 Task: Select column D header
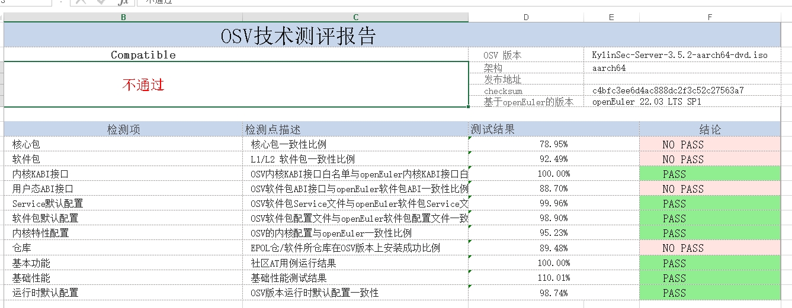525,17
